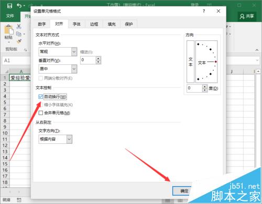The image size is (262, 204).
Task: Uncheck the 自动换行 checkbox
Action: pyautogui.click(x=40, y=97)
